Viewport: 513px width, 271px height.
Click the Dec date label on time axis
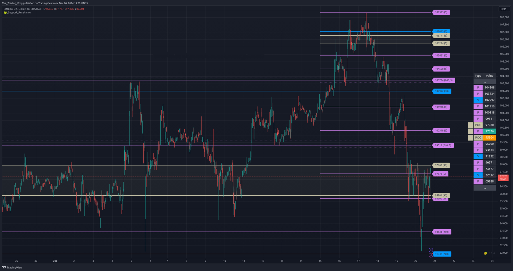point(55,261)
